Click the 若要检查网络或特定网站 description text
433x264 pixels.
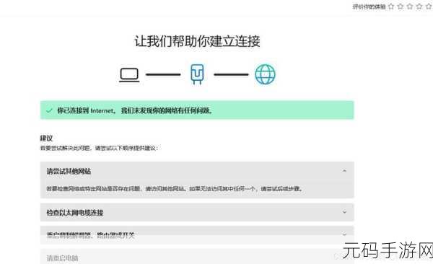175,189
